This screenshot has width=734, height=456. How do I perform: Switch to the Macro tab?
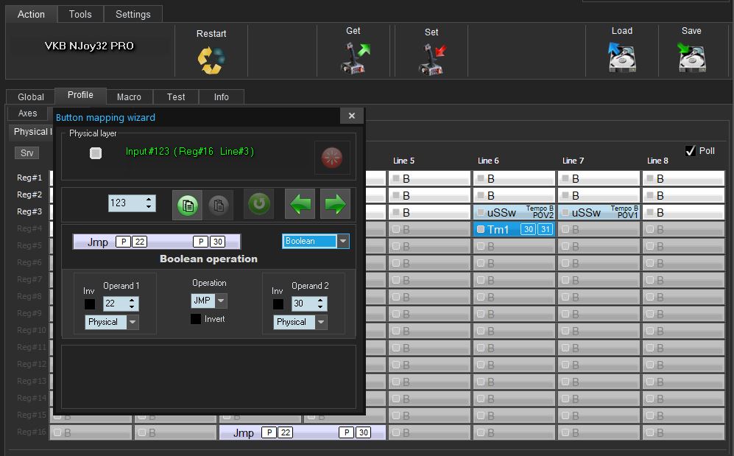[129, 97]
